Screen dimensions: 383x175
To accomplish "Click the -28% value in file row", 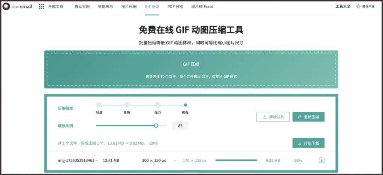I will 298,161.
